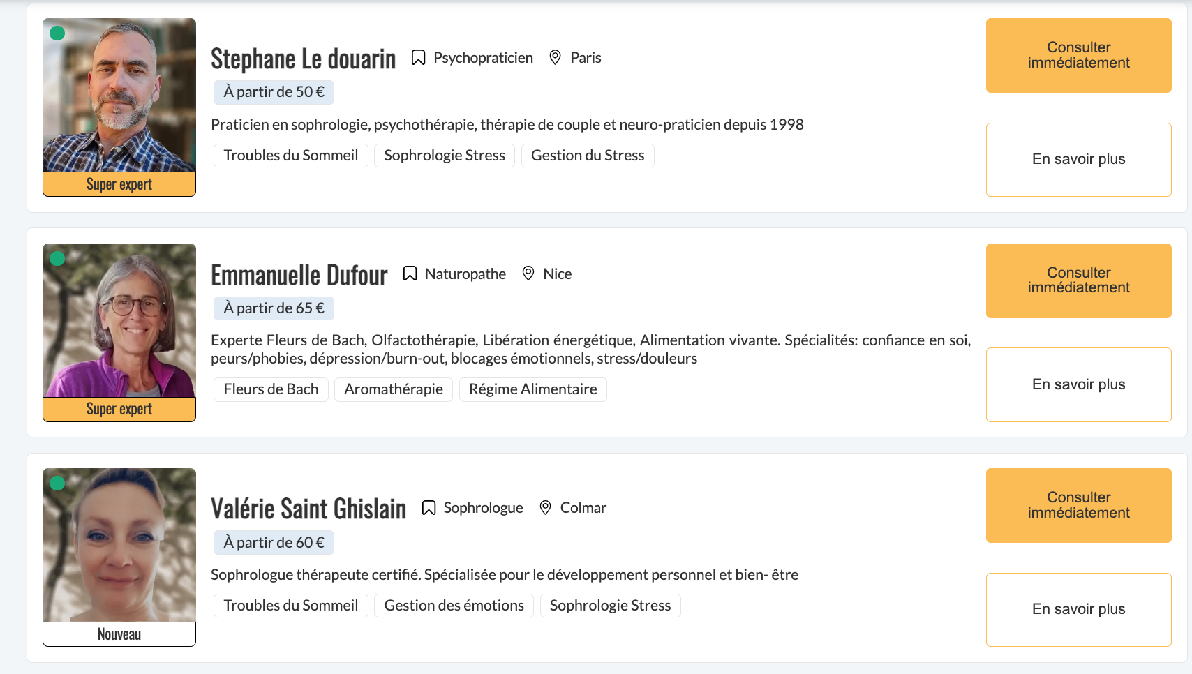Click green online status dot on Emmanuelle's photo
The width and height of the screenshot is (1192, 674).
57,258
